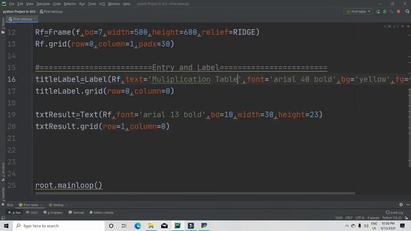The image size is (411, 231).
Task: Click the horizontal editor scrollbar
Action: click(195, 193)
